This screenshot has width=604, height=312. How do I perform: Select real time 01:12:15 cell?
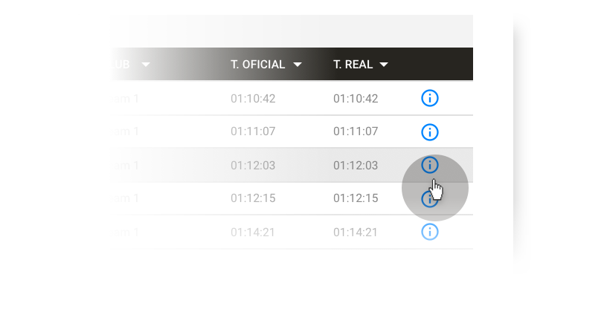point(356,198)
